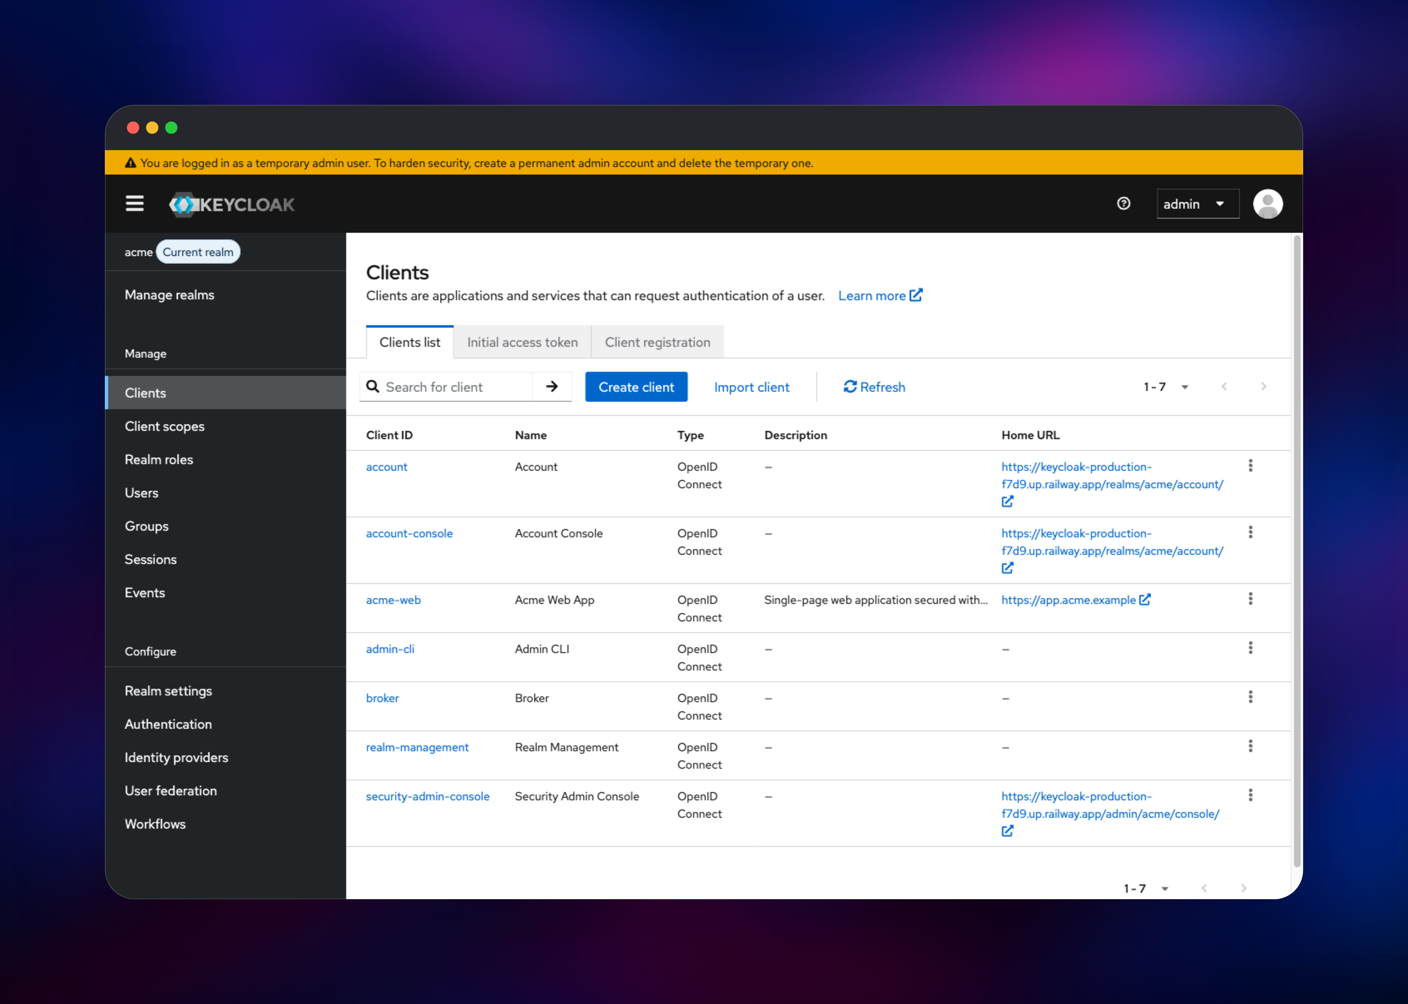Open Sessions in sidebar
The image size is (1408, 1004).
[x=225, y=559]
